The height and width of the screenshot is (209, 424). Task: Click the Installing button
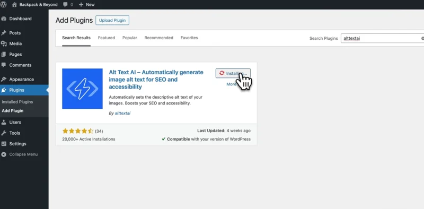[x=233, y=73]
